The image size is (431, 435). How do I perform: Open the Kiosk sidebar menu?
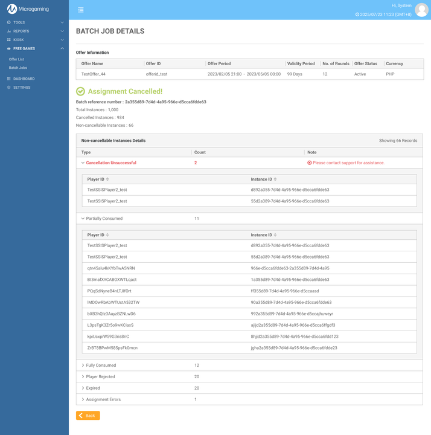click(x=34, y=40)
